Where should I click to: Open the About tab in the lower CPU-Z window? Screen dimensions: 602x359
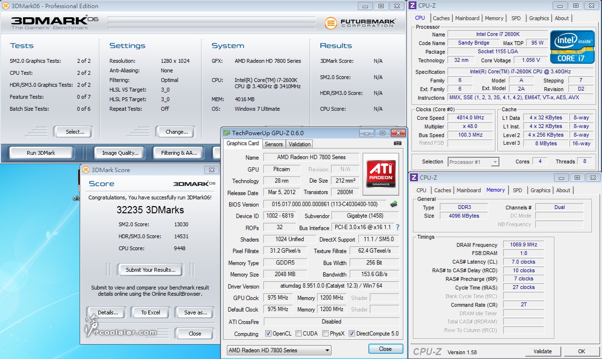pos(563,190)
